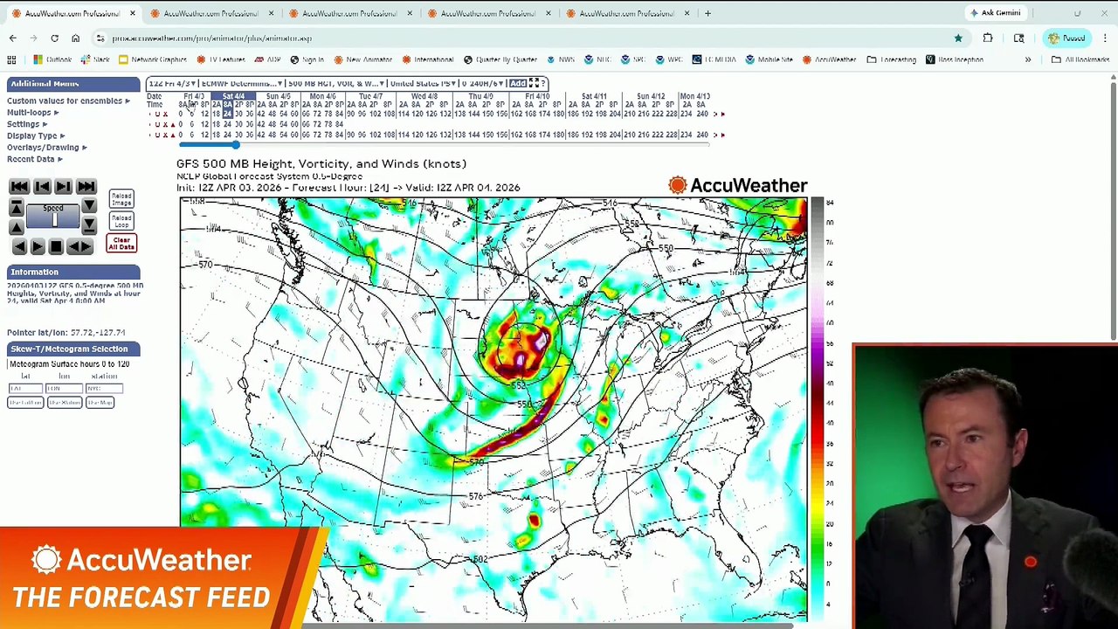Click the Reload Loop button
1118x629 pixels.
121,221
